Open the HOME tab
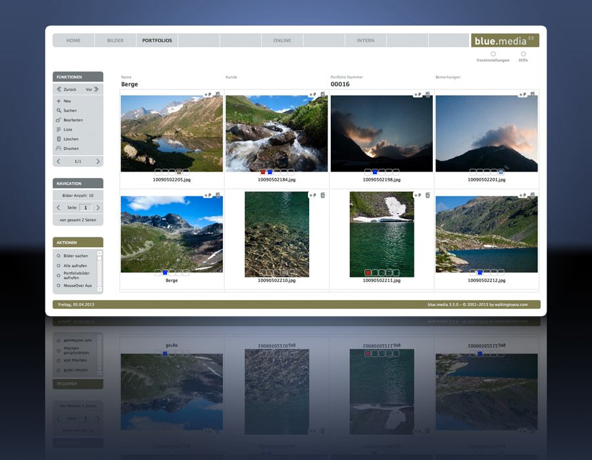Screen dimensions: 592x460 tap(73, 40)
